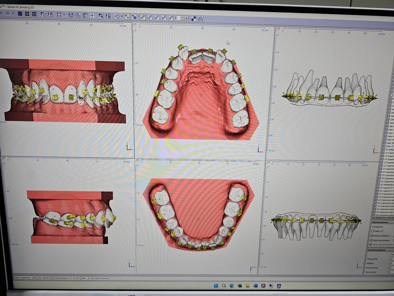Click the save view disk-with-eye icon

(x=71, y=15)
